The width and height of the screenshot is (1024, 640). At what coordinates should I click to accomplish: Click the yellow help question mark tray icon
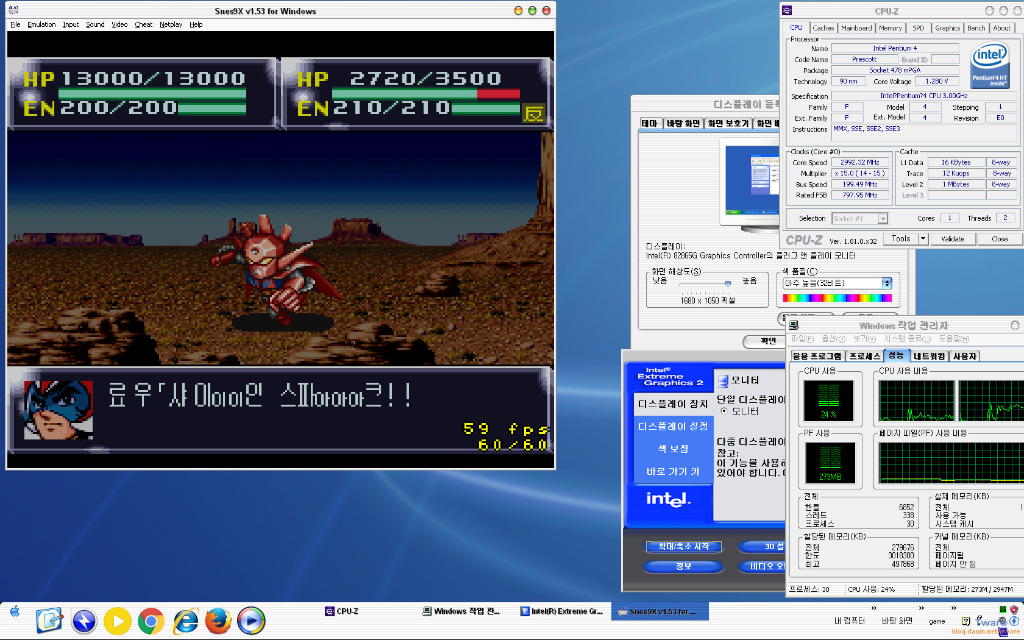(x=965, y=621)
